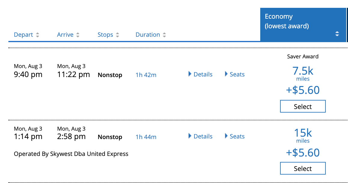Image resolution: width=348 pixels, height=183 pixels.
Task: Sort flights by Arrive column header
Action: tap(65, 35)
